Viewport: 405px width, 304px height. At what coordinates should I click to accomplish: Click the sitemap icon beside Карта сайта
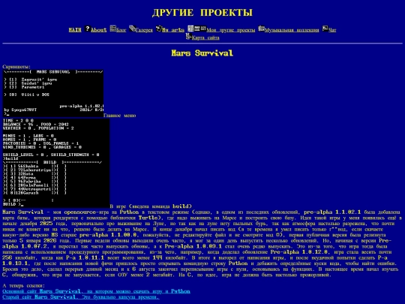[188, 37]
